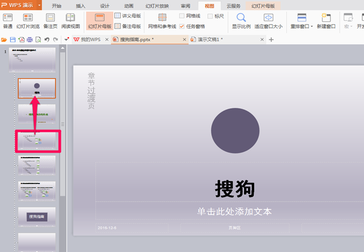Expand the Macro (宏) dropdown arrow
364x252 pixels.
(x=351, y=26)
